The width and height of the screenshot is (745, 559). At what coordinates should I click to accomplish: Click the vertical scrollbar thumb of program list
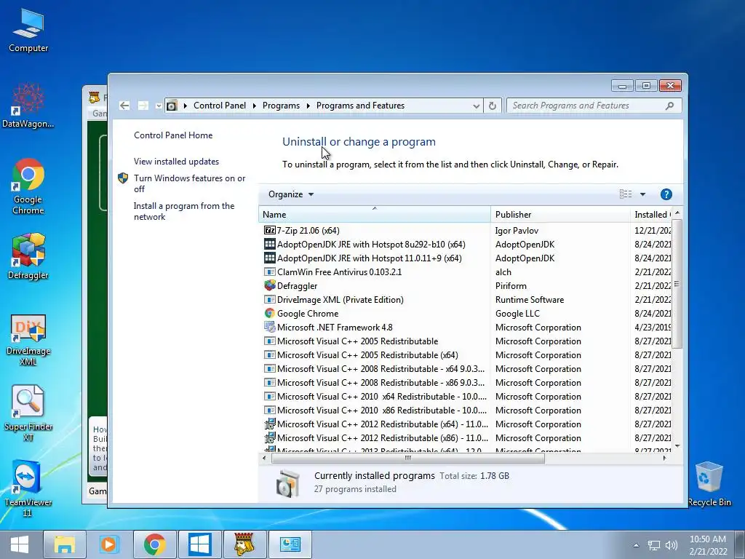coord(677,284)
